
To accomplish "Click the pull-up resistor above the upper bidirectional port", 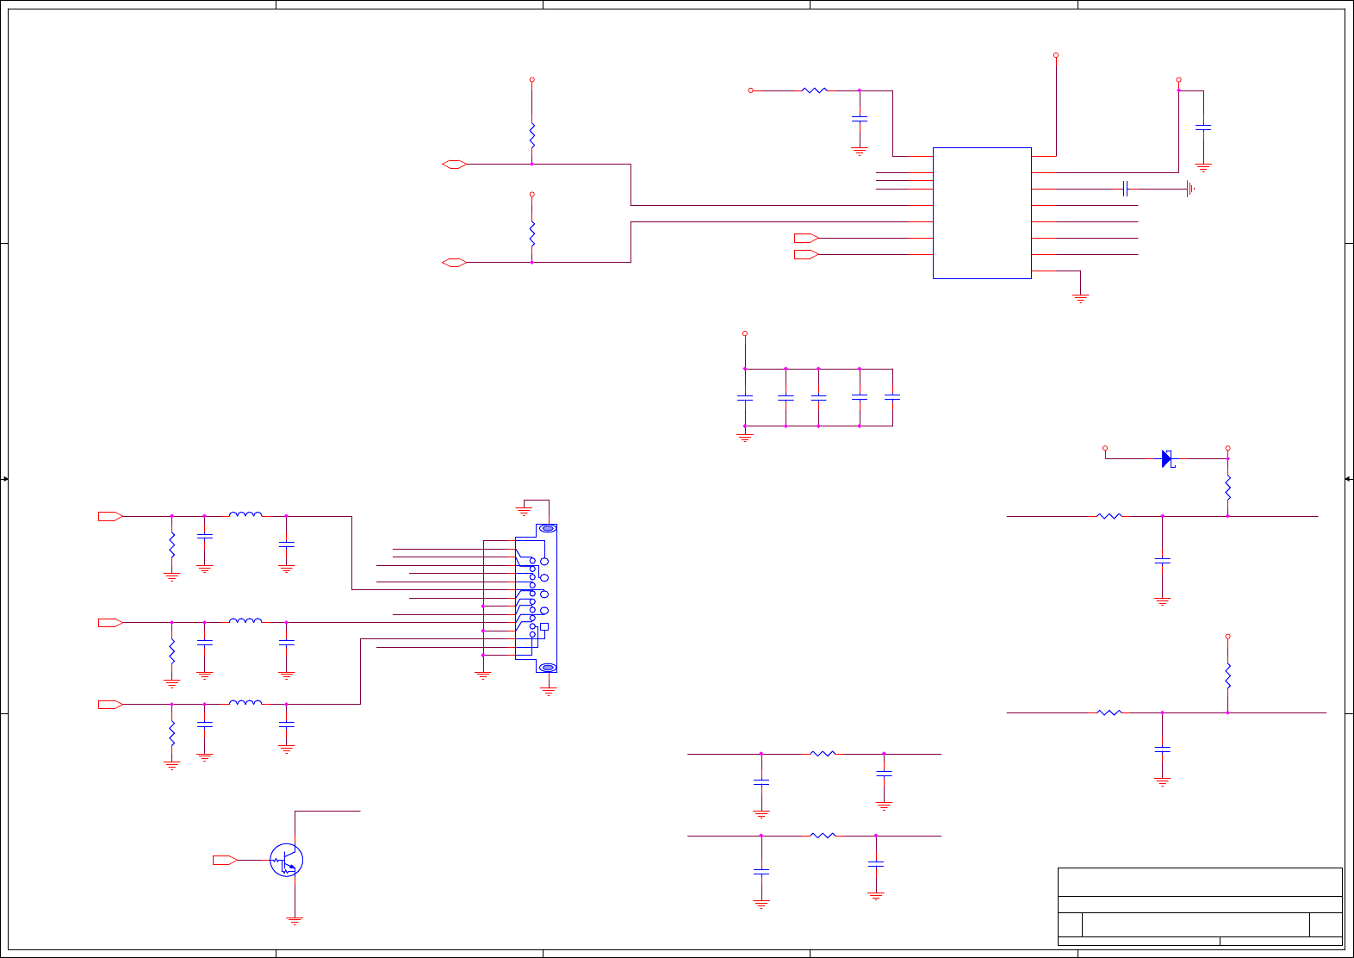I will [532, 135].
